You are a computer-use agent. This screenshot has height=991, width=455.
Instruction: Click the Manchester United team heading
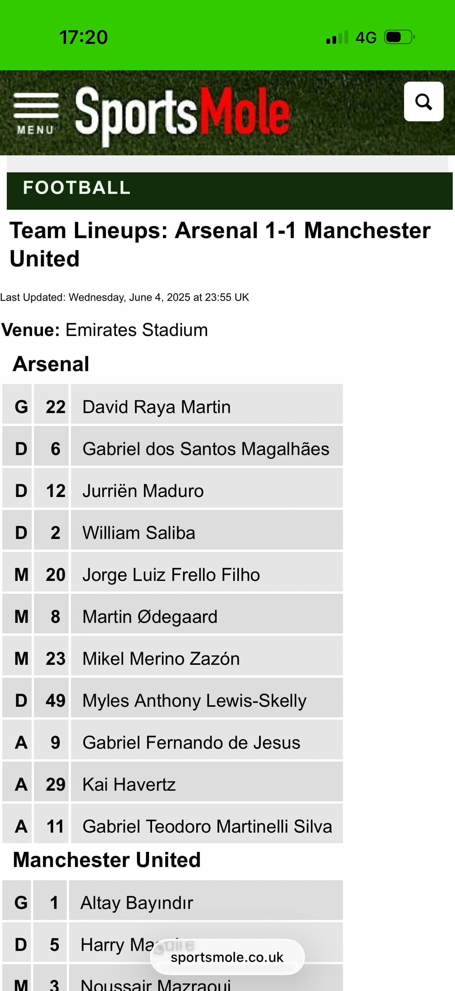tap(107, 860)
